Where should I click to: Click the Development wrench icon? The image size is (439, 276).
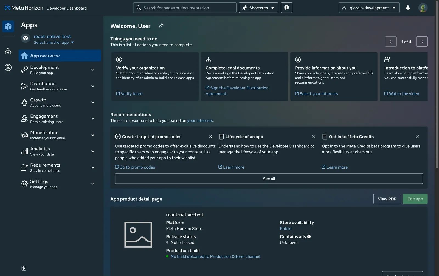(24, 70)
